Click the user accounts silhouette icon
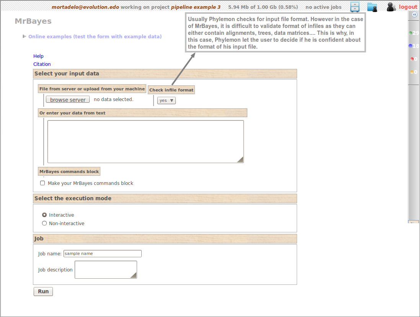Viewport: 420px width, 317px height. point(391,7)
